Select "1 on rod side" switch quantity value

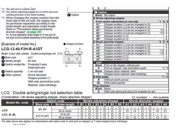coord(35,71)
